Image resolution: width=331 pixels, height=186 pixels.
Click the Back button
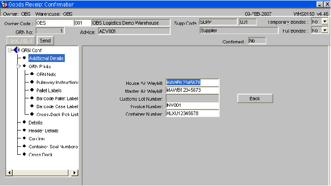(x=255, y=98)
